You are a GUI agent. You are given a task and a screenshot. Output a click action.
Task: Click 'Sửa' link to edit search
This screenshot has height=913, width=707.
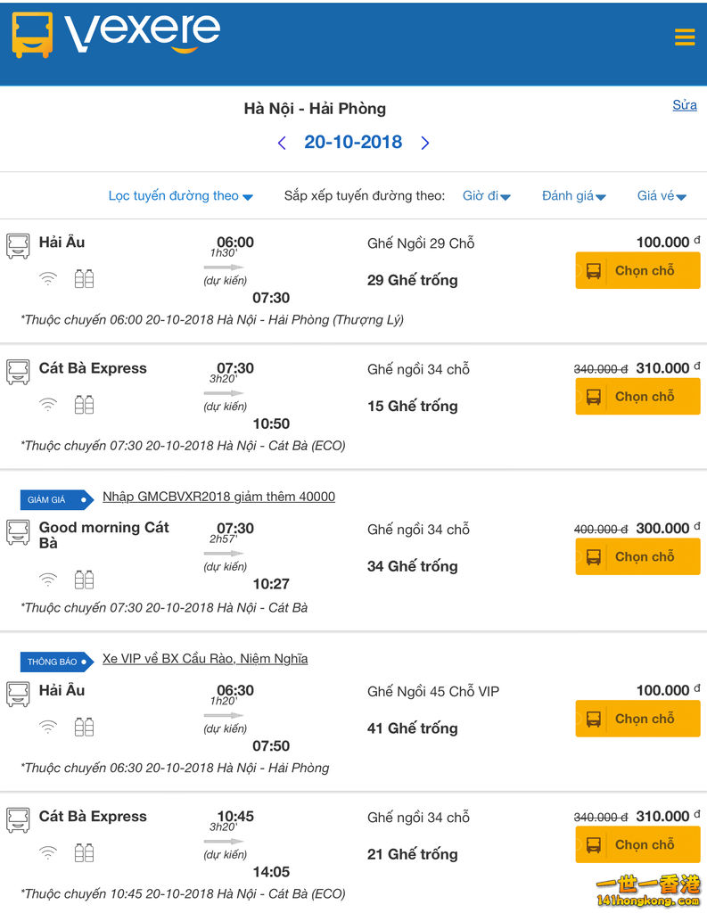pos(685,105)
